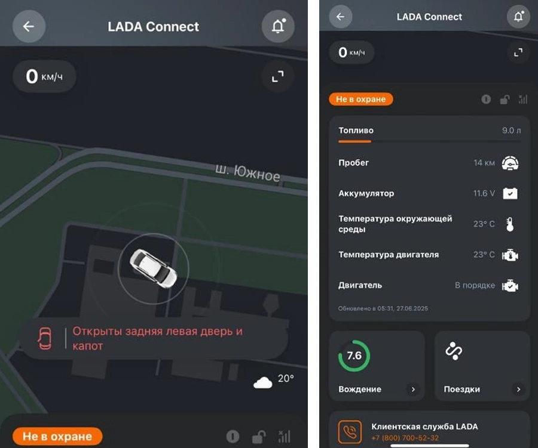Toggle unlocked padlock icon in left screen
The image size is (538, 448).
click(x=259, y=437)
